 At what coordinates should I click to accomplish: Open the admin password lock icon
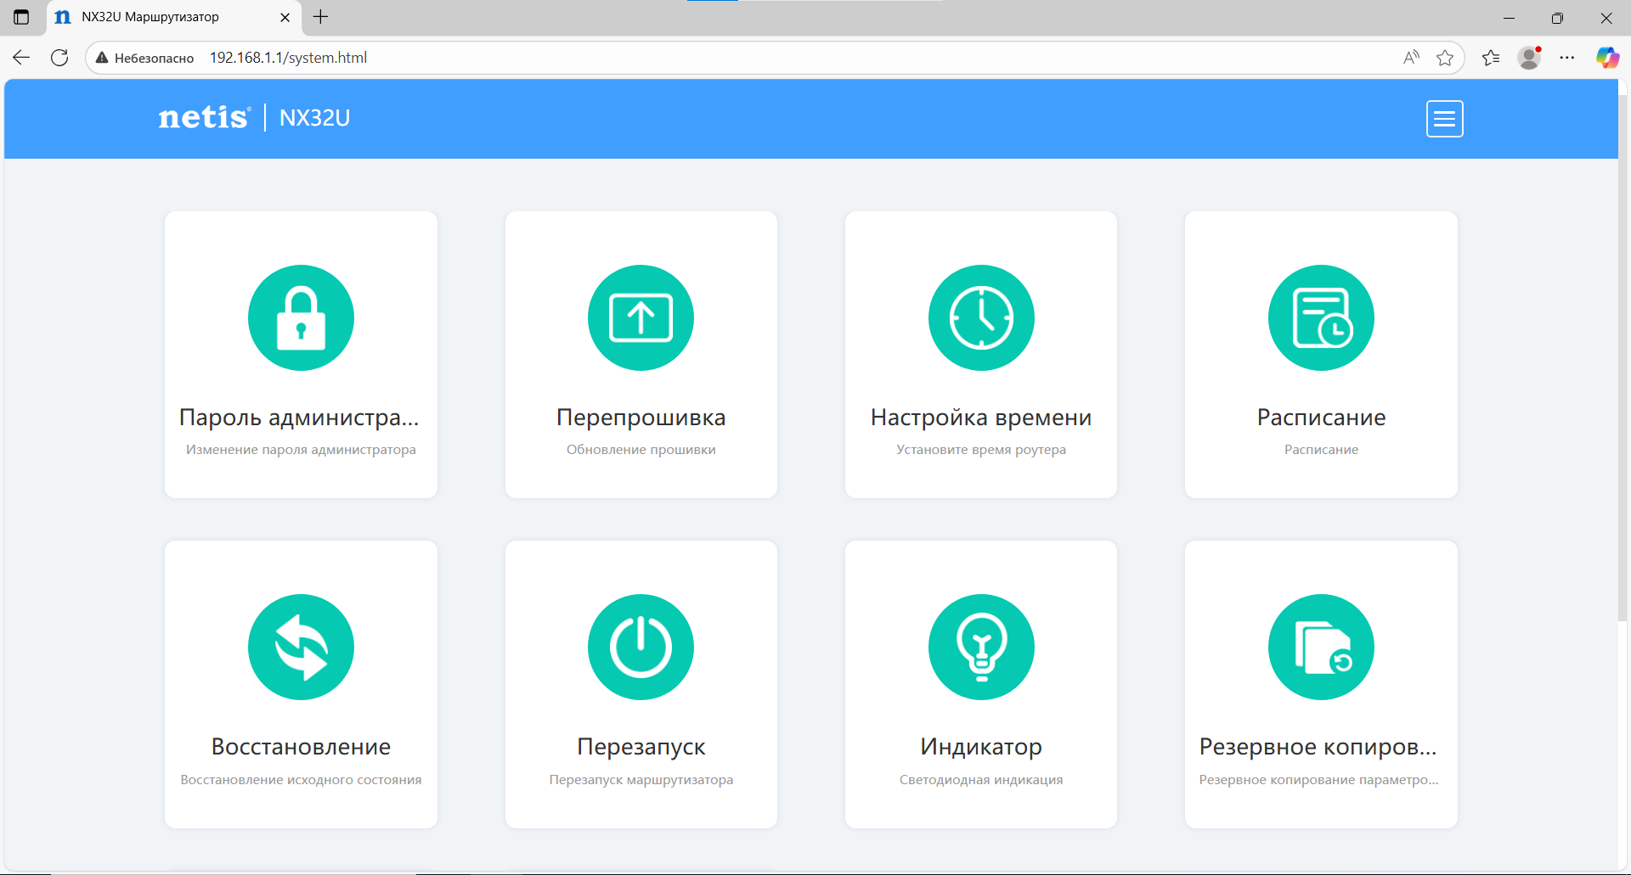[x=301, y=317]
